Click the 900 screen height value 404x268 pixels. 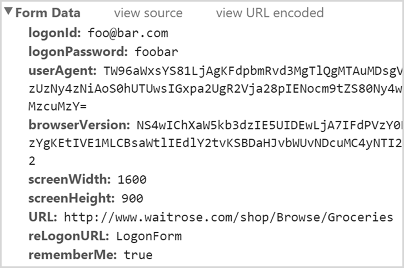(x=132, y=198)
